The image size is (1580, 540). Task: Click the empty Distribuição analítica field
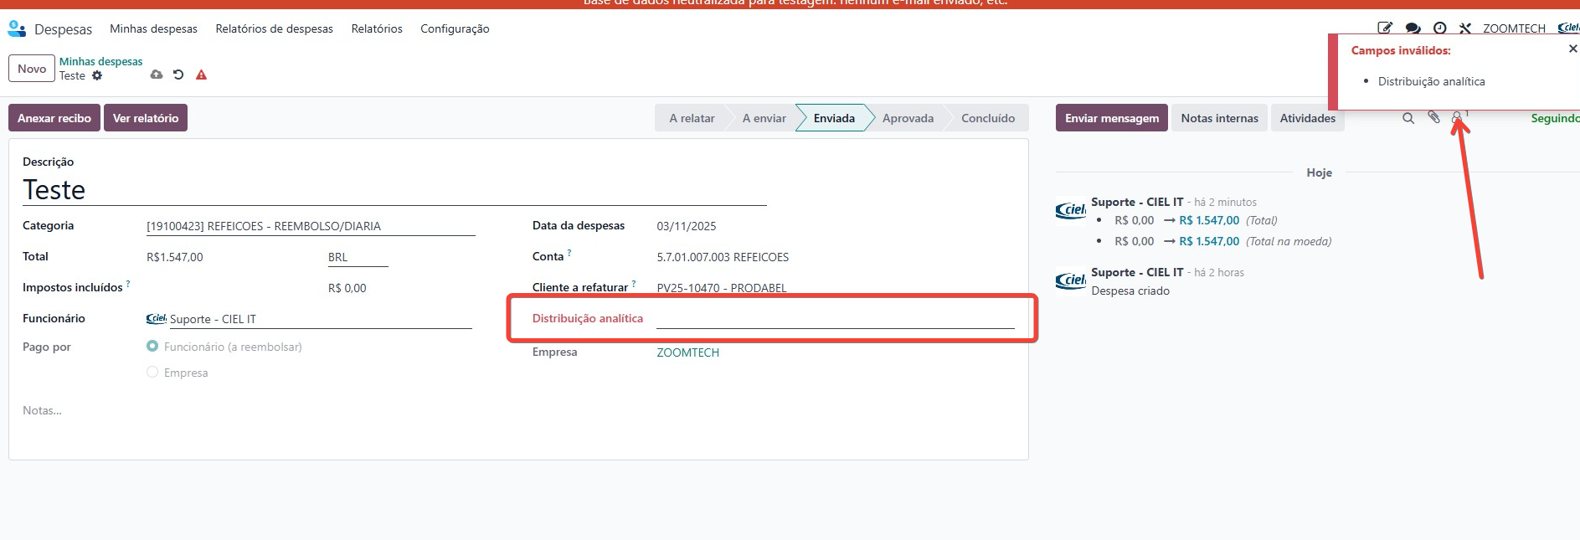(x=834, y=318)
